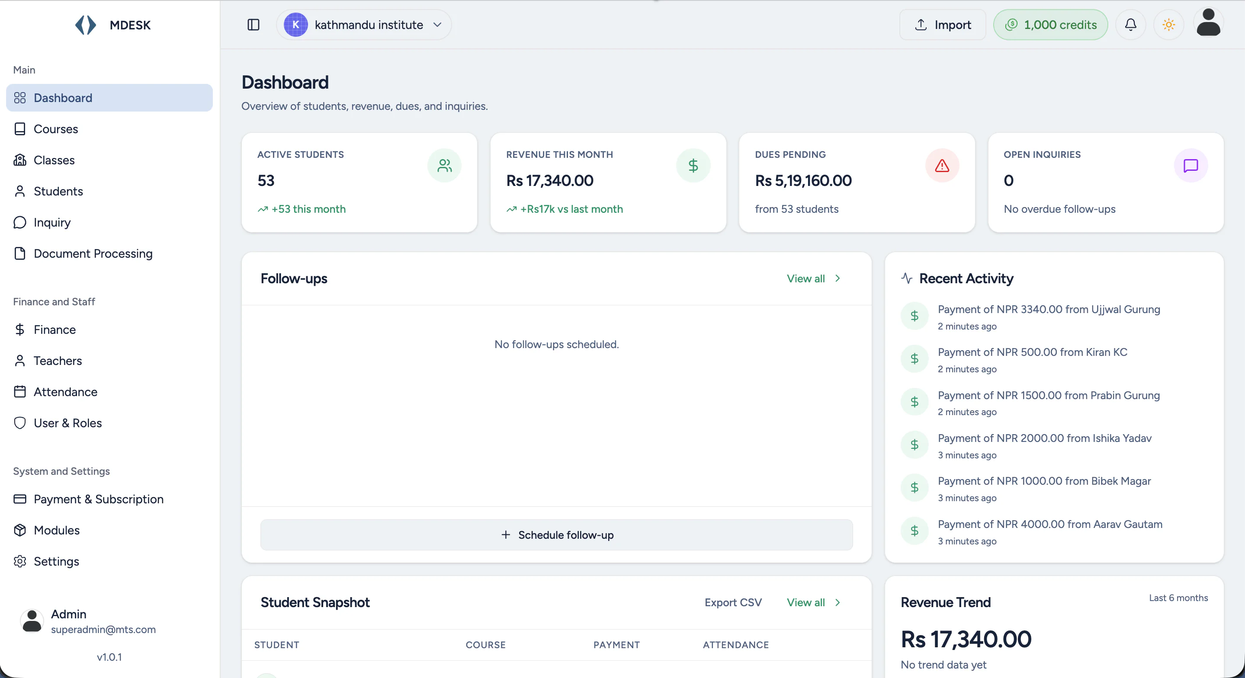
Task: Click dollar icon beside Ishika Yadav payment
Action: pyautogui.click(x=914, y=445)
